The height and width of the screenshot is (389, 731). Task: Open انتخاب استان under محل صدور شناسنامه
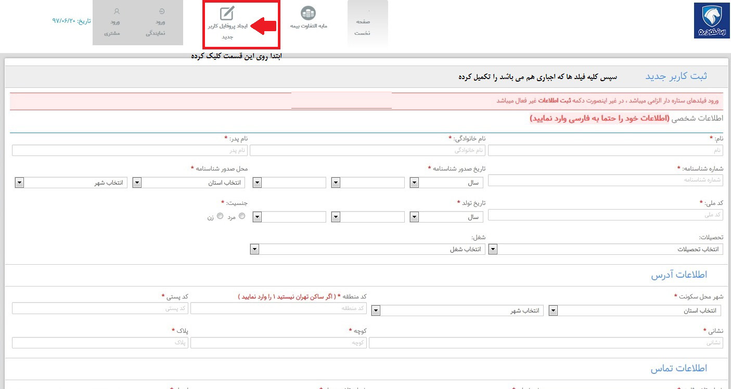[189, 183]
